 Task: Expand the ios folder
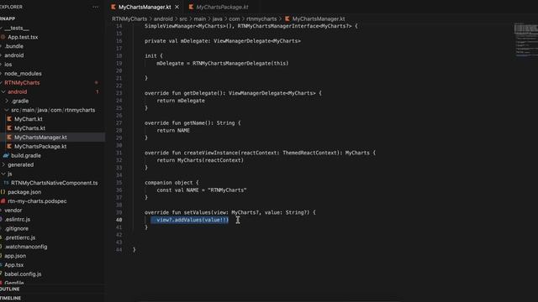[x=8, y=65]
